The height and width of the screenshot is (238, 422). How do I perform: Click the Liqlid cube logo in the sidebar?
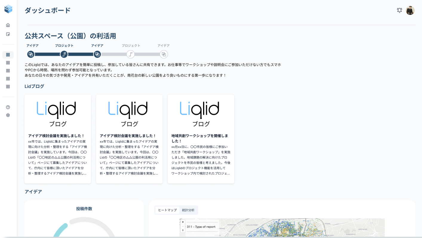tap(8, 9)
